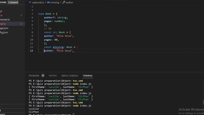Image resolution: width=204 pixels, height=115 pixels.
Task: Click the TS file icon in breadcrumb
Action: 30,2
